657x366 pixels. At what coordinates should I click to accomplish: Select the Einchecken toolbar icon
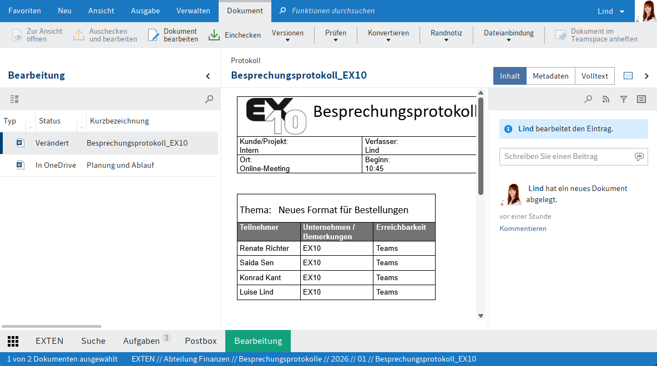click(214, 34)
